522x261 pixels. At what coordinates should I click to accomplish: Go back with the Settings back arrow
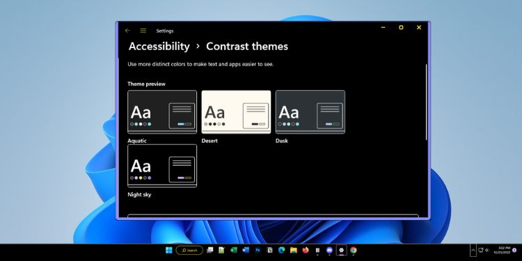click(127, 31)
